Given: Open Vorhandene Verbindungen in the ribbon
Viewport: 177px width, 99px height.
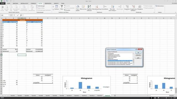Looking at the screenshot, I should click(x=24, y=8).
